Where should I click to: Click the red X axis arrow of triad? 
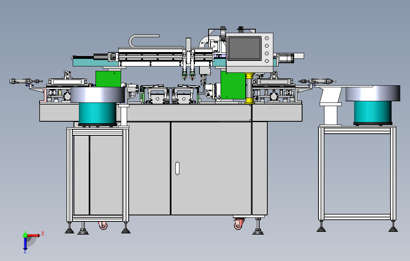coord(34,235)
